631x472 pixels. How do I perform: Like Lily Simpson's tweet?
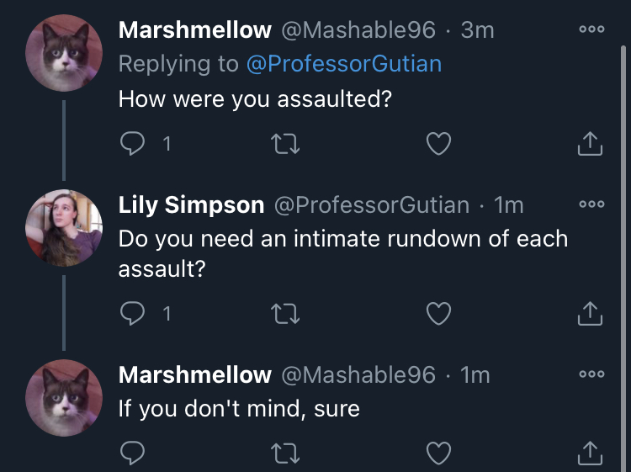pyautogui.click(x=438, y=314)
